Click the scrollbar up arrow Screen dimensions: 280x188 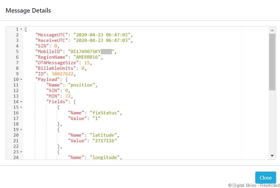(272, 30)
